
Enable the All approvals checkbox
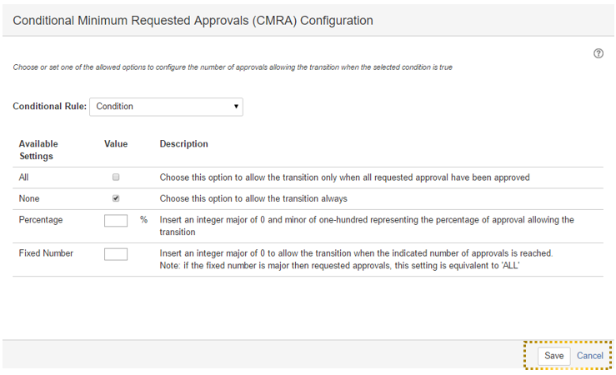point(116,177)
